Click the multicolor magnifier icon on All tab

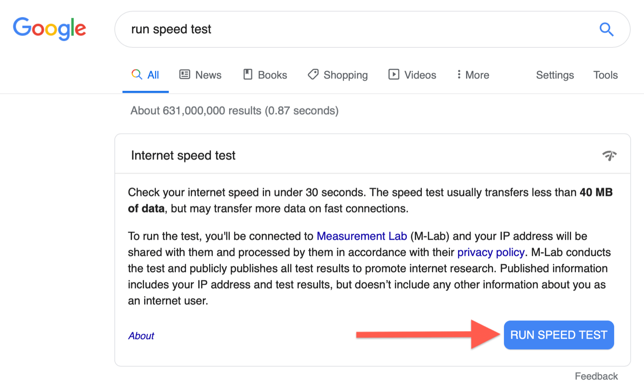[137, 74]
